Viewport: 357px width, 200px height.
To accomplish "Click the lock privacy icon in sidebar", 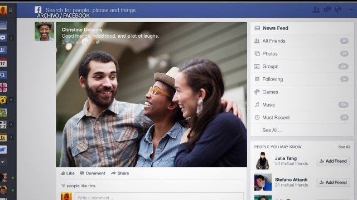I will [x=11, y=10].
